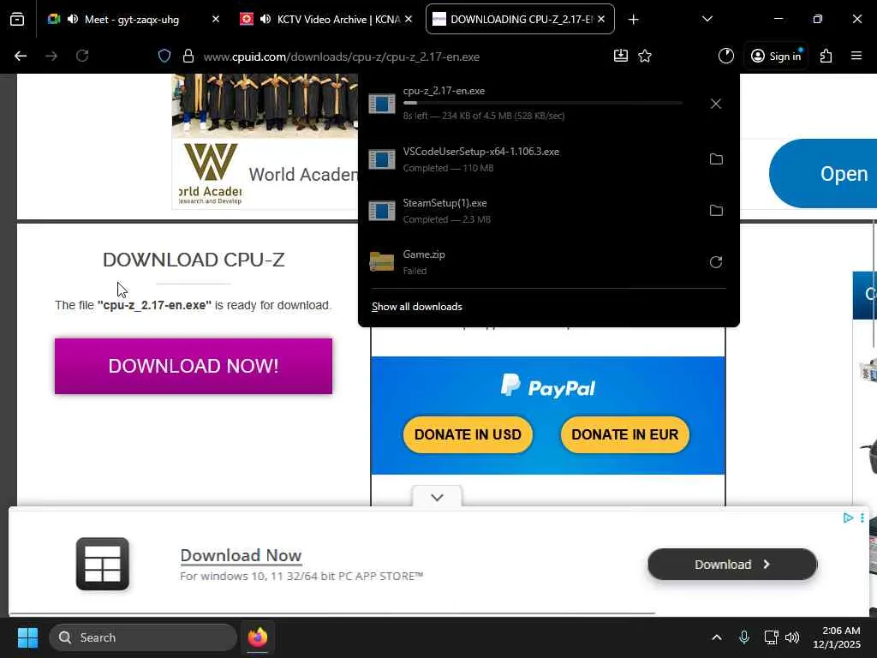Click the taskbar Search box
Viewport: 877px width, 658px height.
143,637
